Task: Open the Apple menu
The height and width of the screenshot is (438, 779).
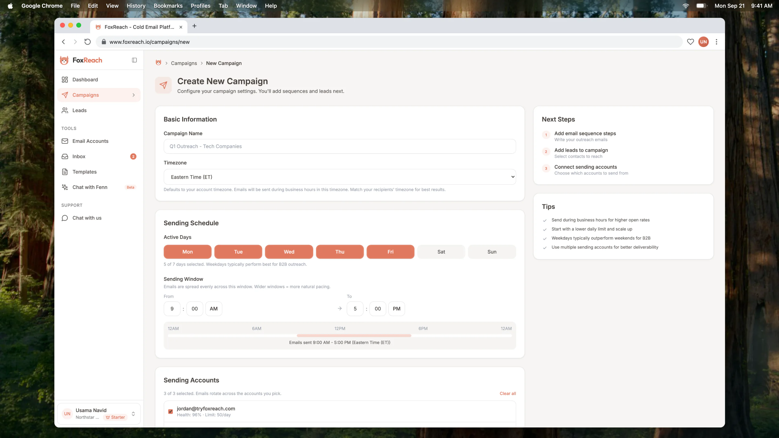Action: tap(10, 6)
